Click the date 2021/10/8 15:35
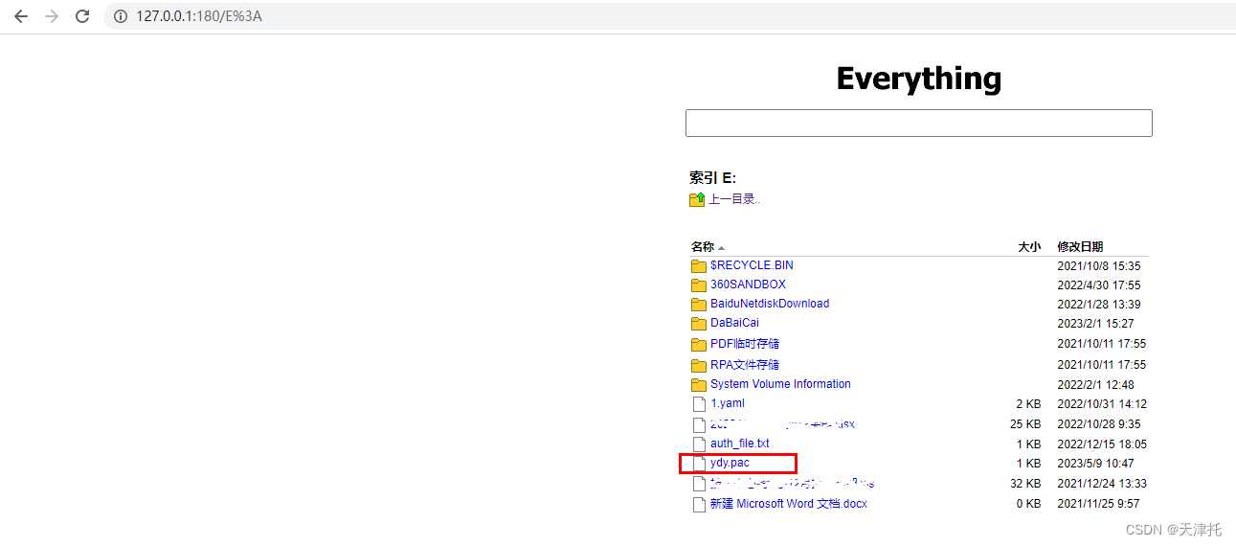 click(1098, 266)
